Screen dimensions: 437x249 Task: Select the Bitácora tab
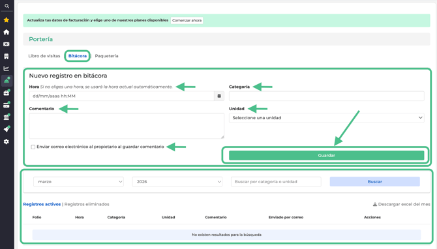78,55
